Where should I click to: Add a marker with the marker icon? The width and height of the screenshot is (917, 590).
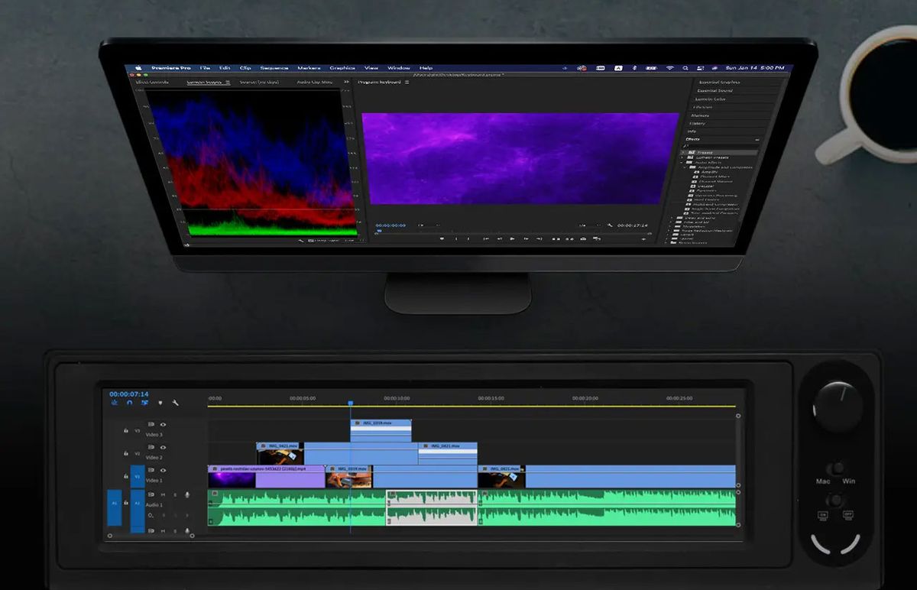(160, 403)
